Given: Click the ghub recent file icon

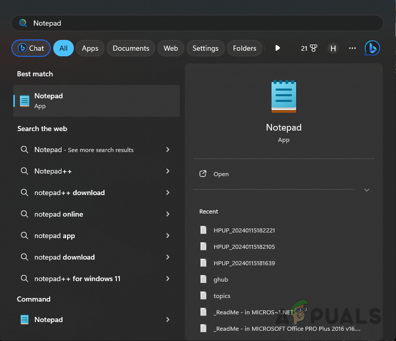Looking at the screenshot, I should (203, 280).
